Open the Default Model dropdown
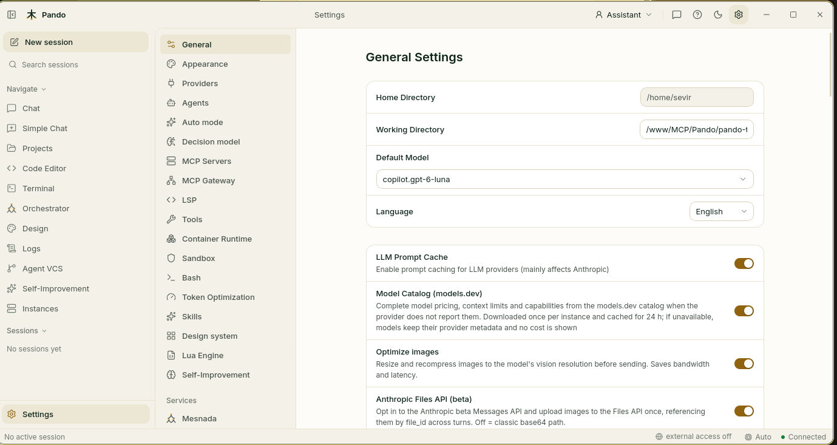Screen dimensions: 837x445 point(564,179)
